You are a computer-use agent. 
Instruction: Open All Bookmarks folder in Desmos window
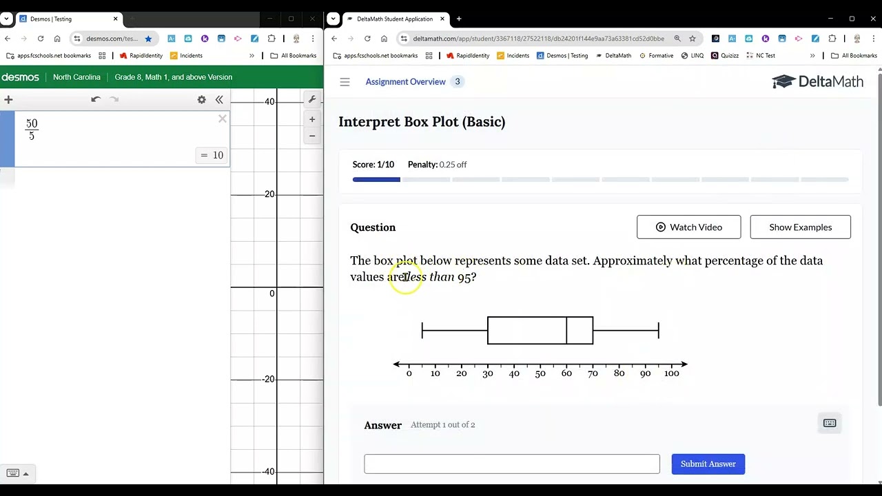294,56
